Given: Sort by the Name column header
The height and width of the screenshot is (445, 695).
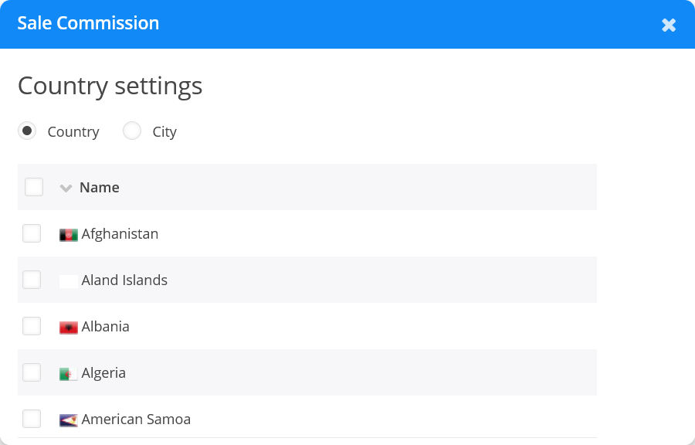Looking at the screenshot, I should pyautogui.click(x=100, y=187).
